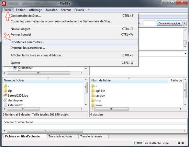
Task: Click the 1ermai2352.jpg file name
Action: tap(18, 96)
